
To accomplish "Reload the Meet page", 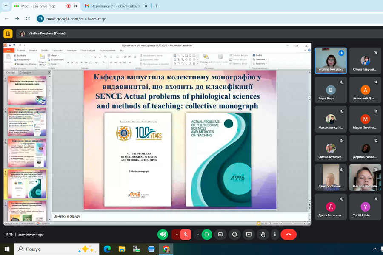I will click(x=28, y=19).
